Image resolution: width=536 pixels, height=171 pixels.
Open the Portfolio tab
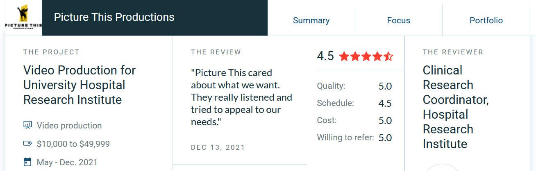coord(486,20)
